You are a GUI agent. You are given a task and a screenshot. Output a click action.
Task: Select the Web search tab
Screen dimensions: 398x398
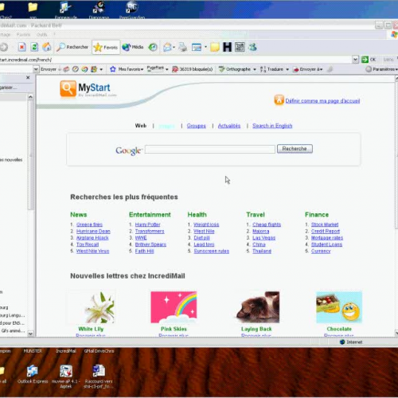(141, 126)
